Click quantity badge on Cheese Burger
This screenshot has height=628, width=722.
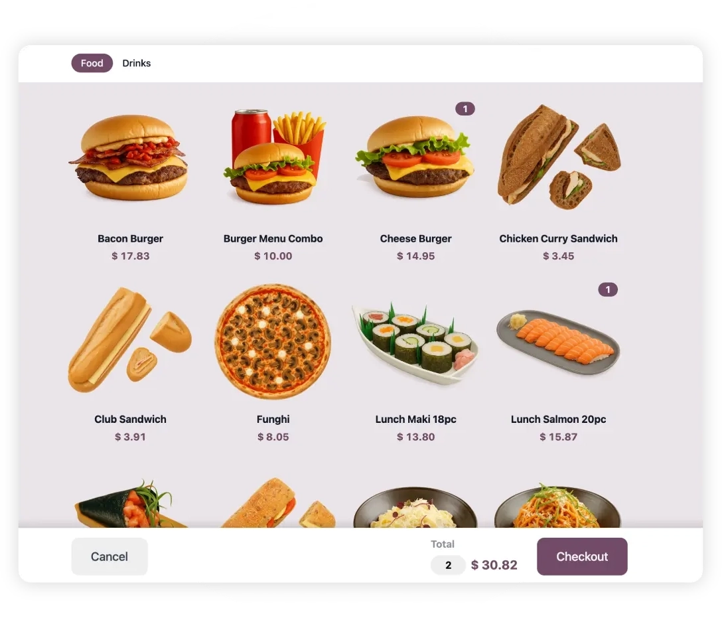[465, 109]
